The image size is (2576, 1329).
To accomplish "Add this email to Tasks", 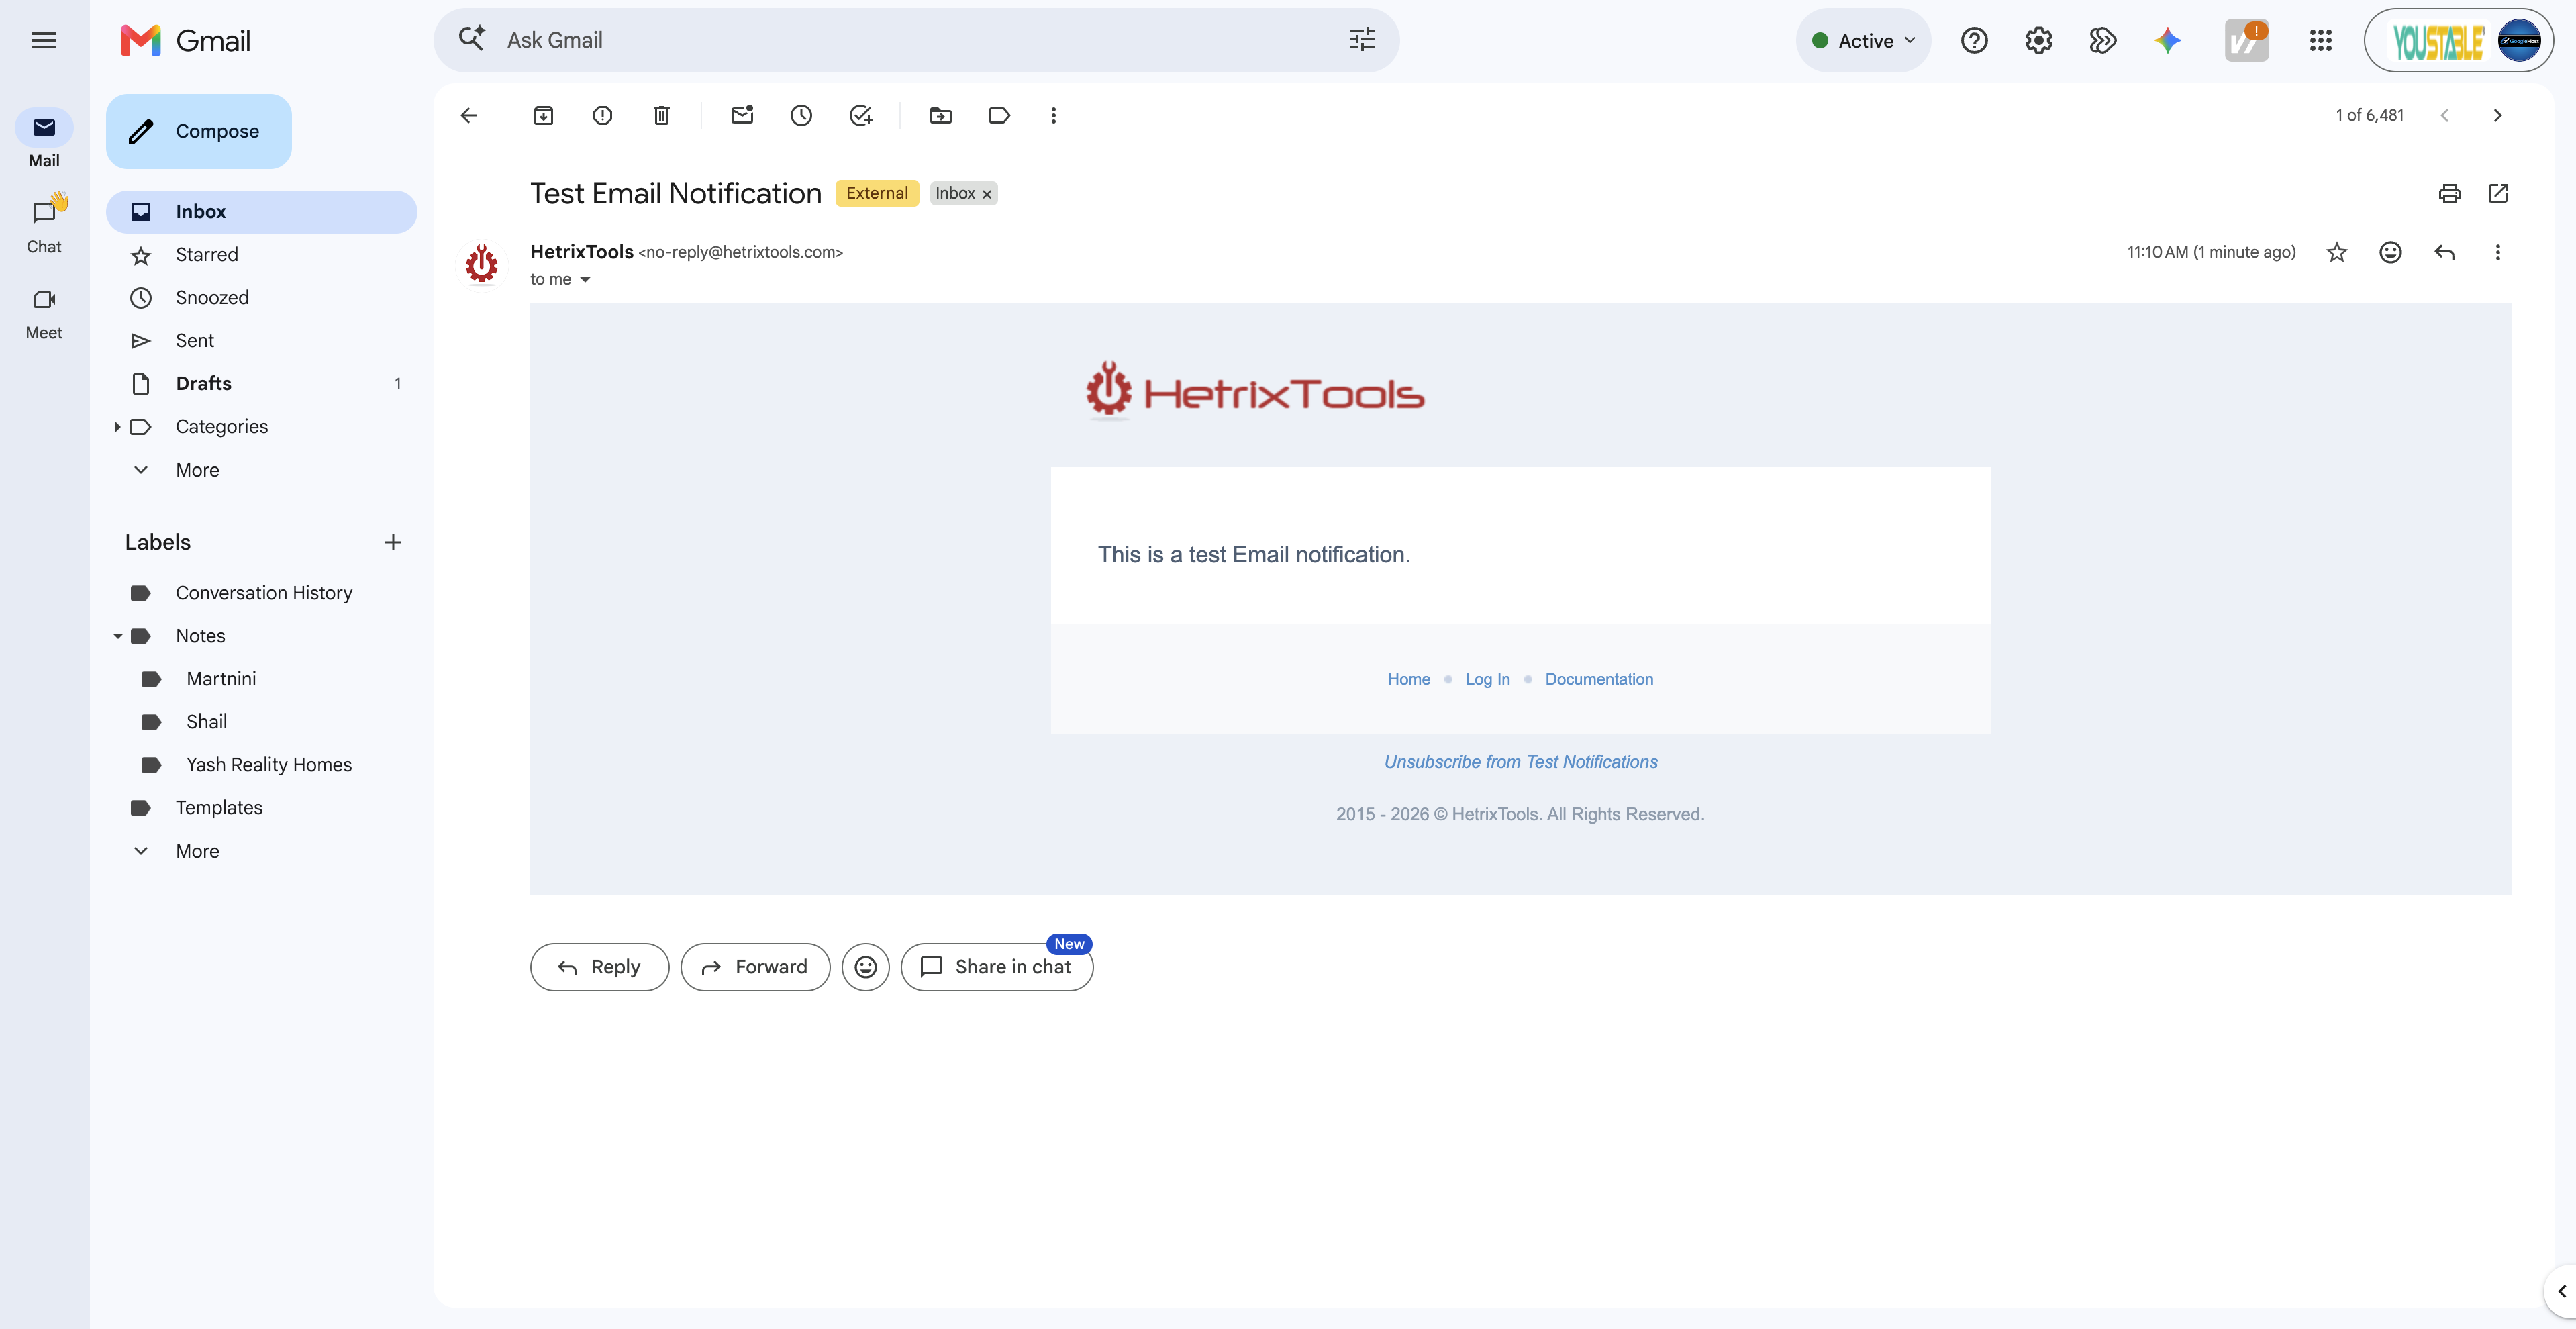I will [x=860, y=115].
